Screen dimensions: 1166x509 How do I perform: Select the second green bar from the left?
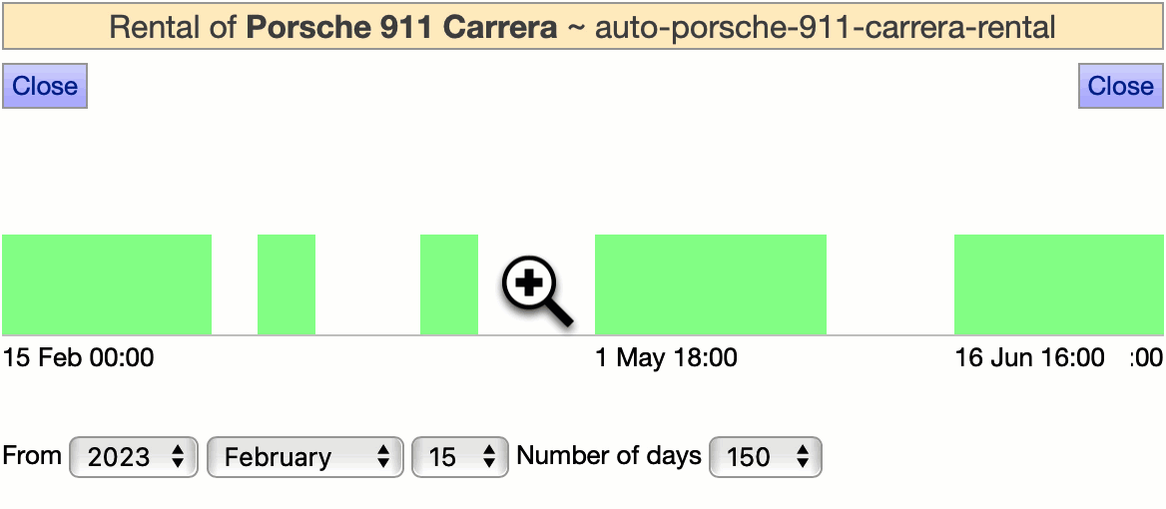click(x=287, y=284)
